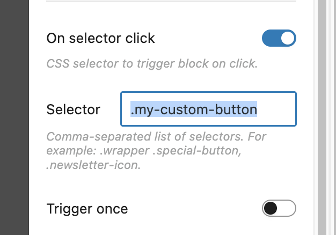
Task: Click the horizontal divider above On selector click
Action: [171, 2]
